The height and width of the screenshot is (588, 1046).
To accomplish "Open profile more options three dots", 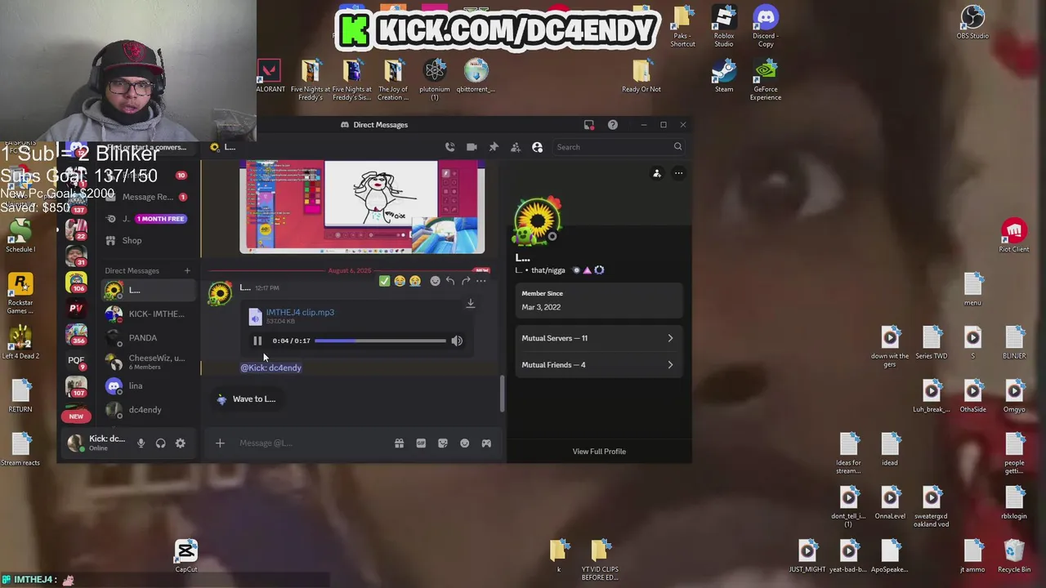I will 678,173.
